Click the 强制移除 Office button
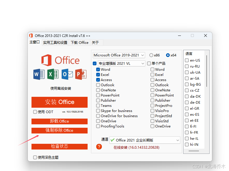 tap(60, 130)
